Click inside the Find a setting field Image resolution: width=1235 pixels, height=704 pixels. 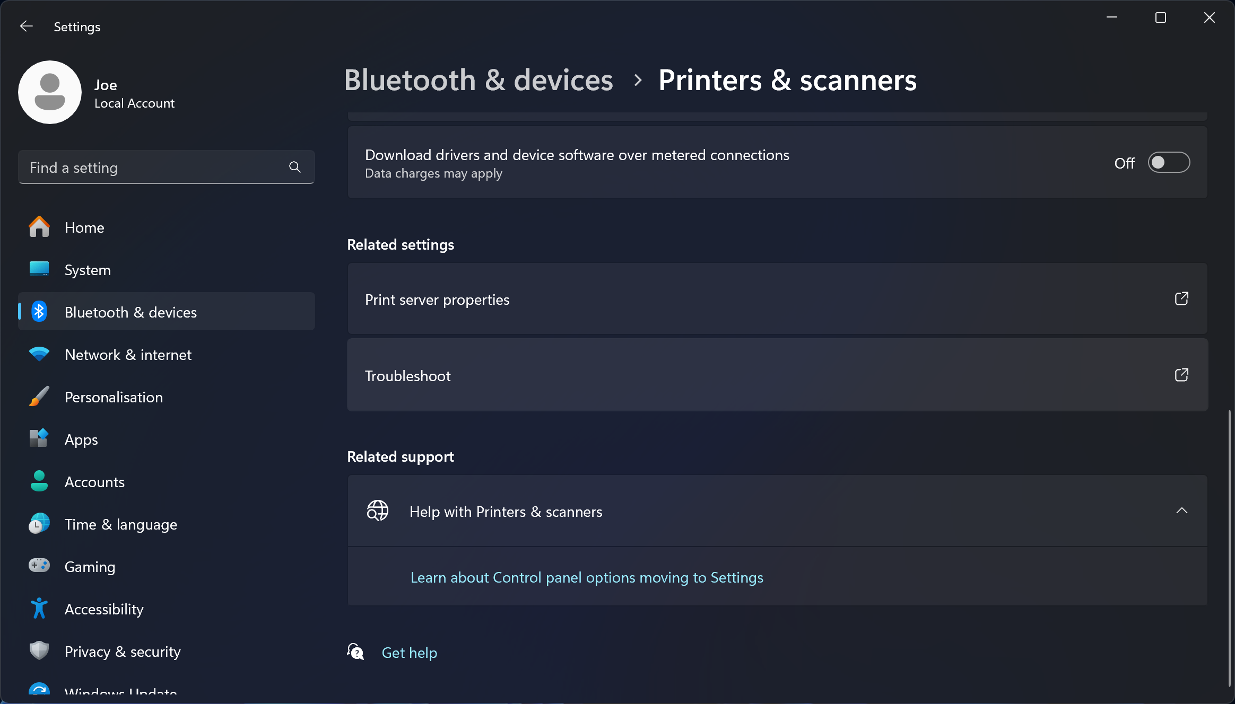[149, 167]
